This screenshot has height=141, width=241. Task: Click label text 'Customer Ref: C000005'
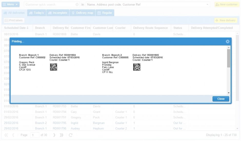[x=115, y=57]
